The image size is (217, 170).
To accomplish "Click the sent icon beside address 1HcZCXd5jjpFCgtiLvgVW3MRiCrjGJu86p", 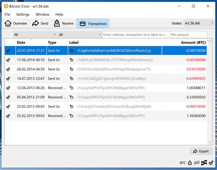I will (x=71, y=79).
